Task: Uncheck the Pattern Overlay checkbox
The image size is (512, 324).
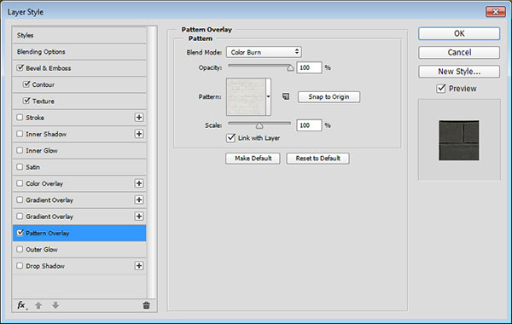Action: (20, 232)
